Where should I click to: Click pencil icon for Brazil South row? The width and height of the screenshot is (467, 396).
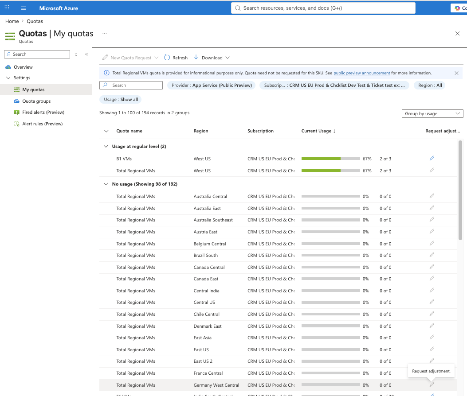point(432,255)
